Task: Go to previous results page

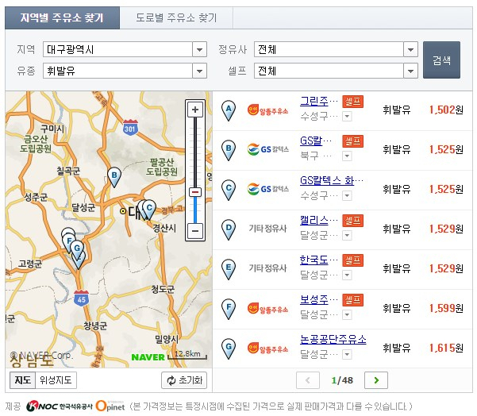Action: [x=308, y=380]
